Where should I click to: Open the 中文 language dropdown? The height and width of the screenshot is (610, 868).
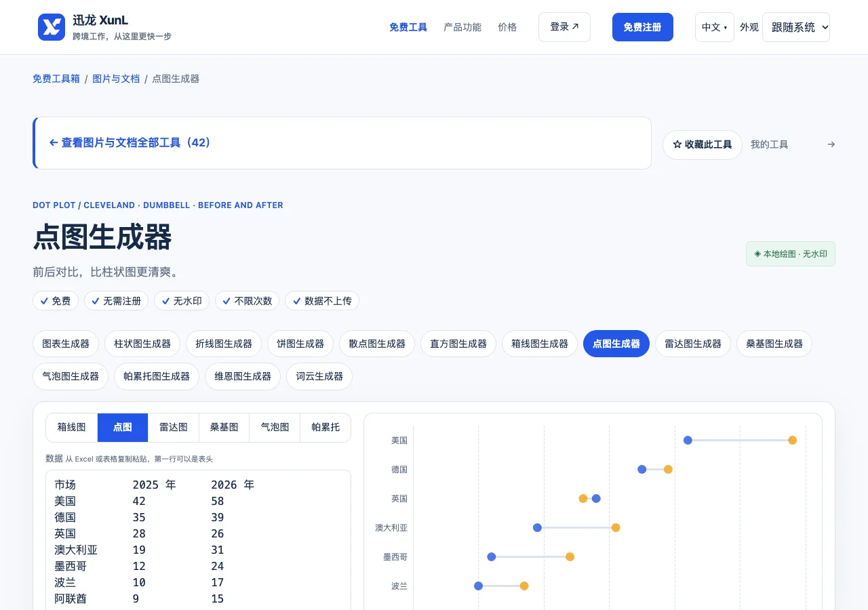(714, 27)
